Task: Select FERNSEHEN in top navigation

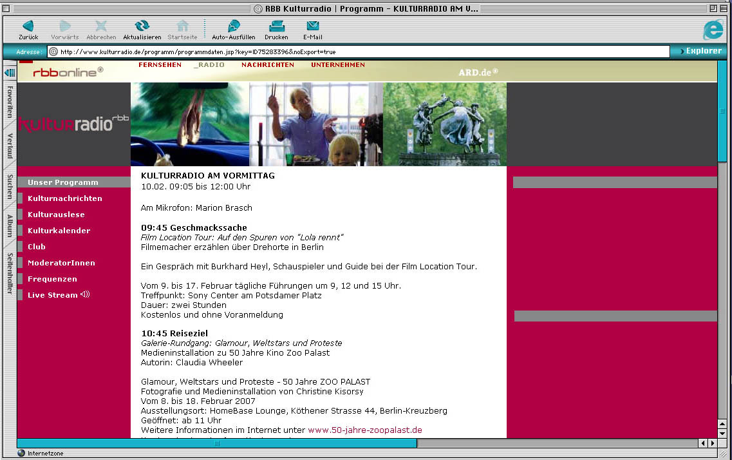Action: (x=160, y=65)
